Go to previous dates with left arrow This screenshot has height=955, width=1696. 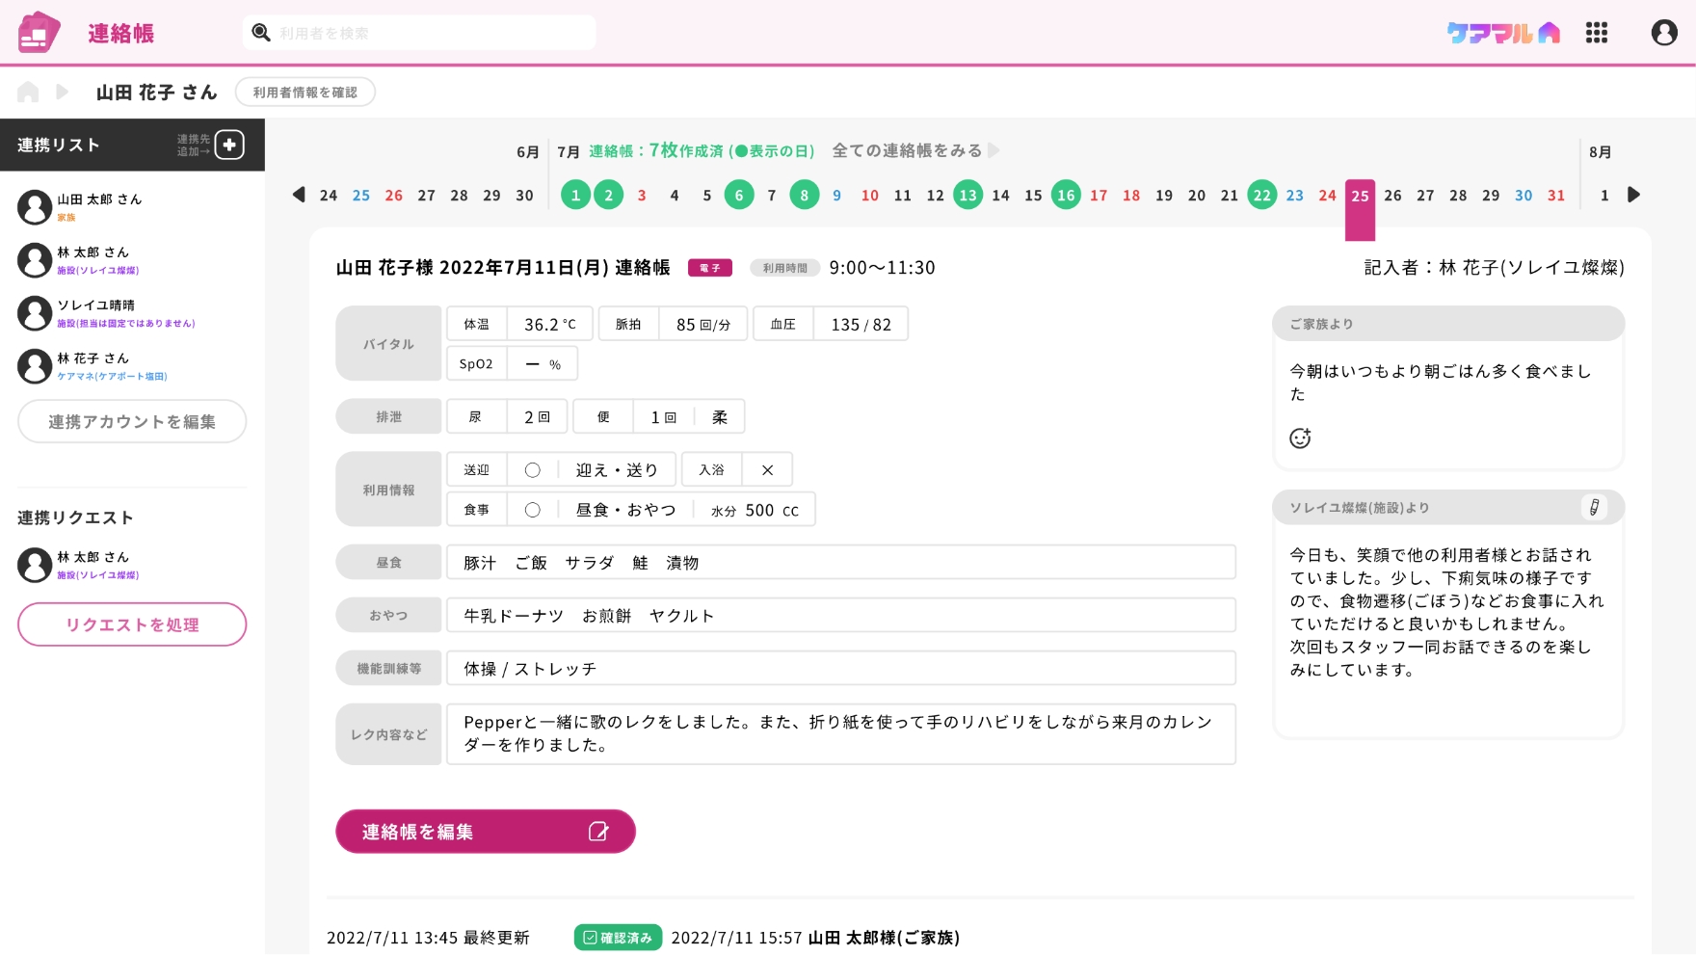[299, 195]
